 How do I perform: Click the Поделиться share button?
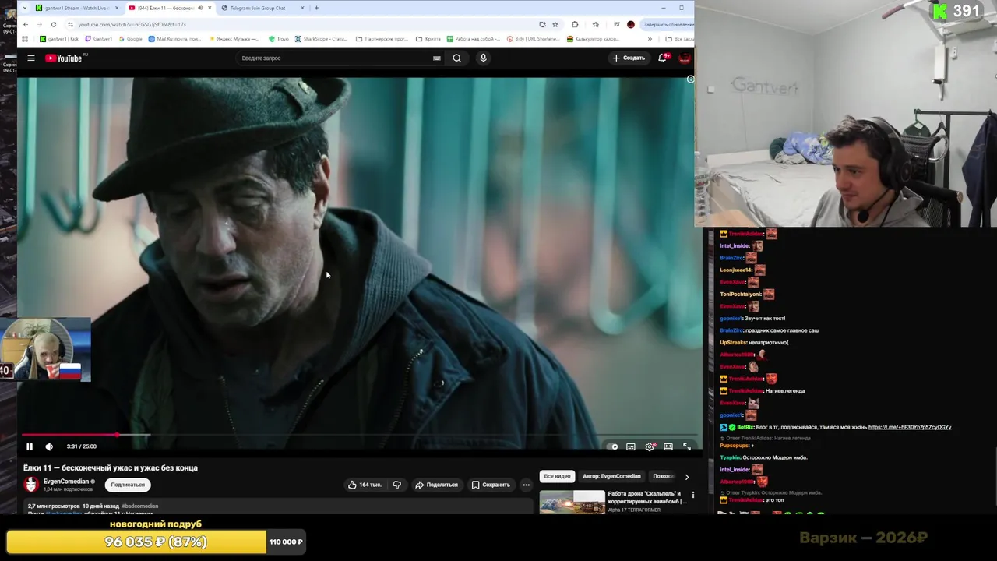(436, 485)
